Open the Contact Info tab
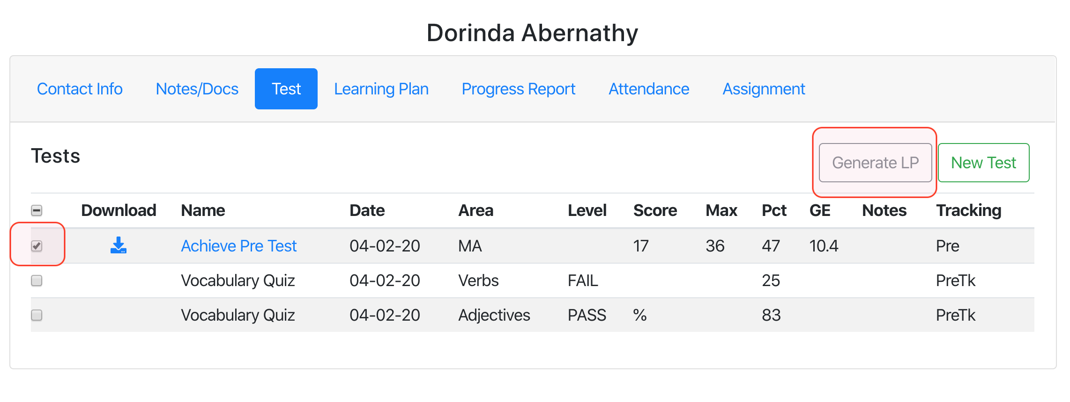The height and width of the screenshot is (402, 1070). (x=80, y=89)
